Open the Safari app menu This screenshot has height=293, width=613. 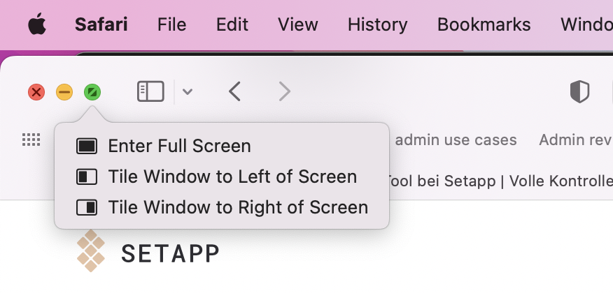(x=101, y=25)
